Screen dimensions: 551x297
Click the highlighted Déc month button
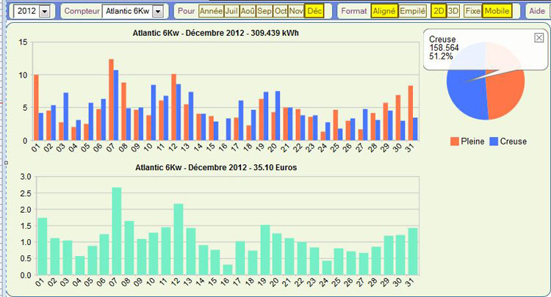pyautogui.click(x=314, y=11)
